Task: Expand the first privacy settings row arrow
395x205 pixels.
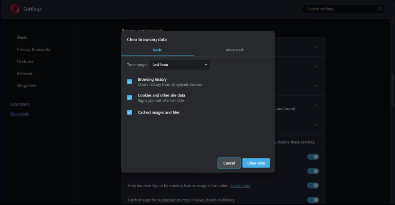Action: coord(316,47)
